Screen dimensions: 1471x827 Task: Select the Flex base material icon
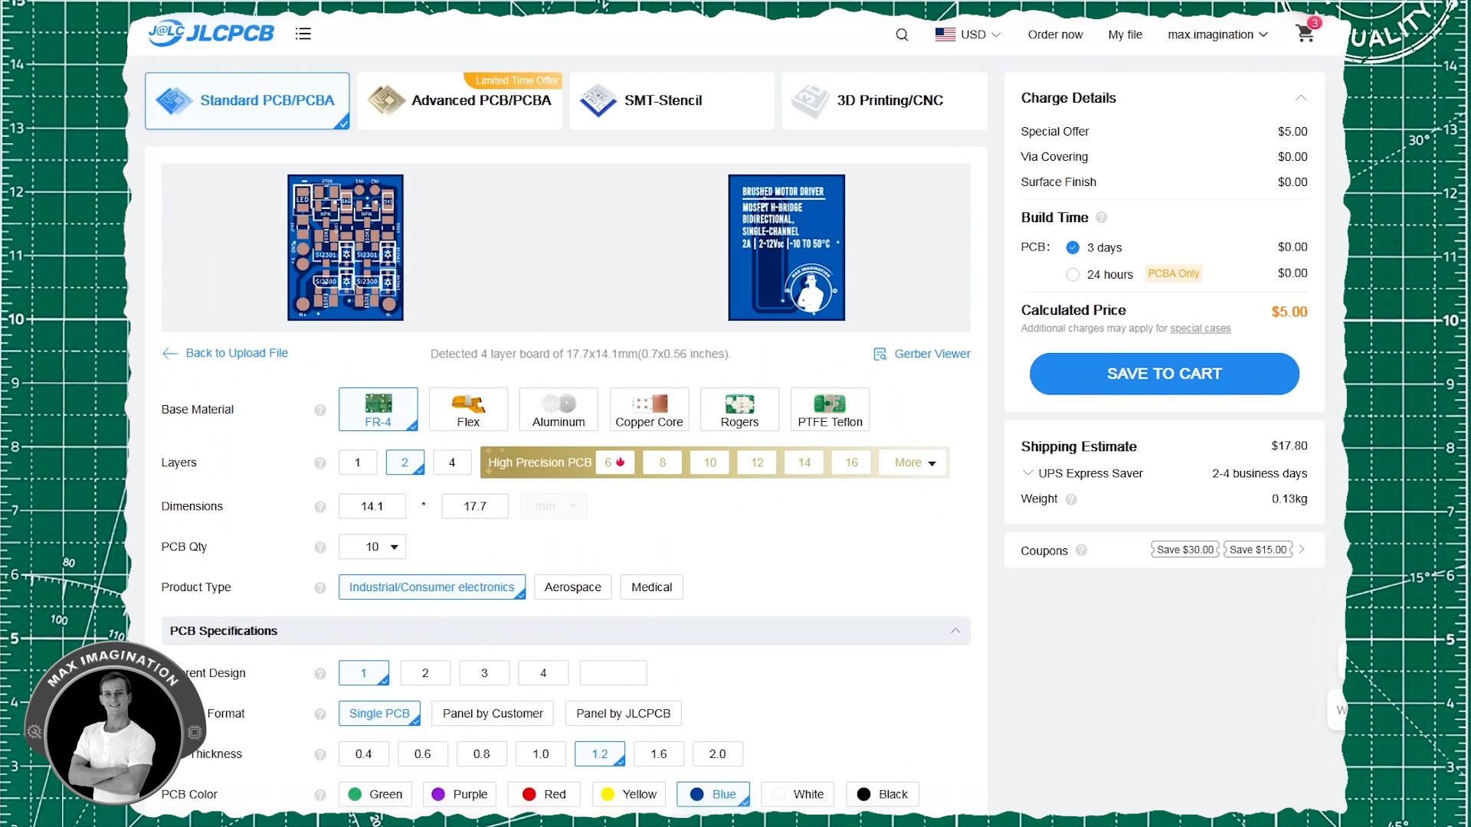(468, 410)
